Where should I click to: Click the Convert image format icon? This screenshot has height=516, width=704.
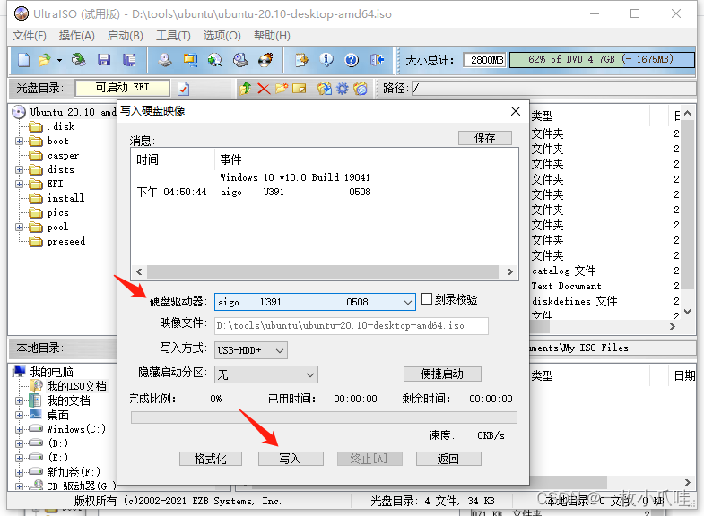pos(190,60)
